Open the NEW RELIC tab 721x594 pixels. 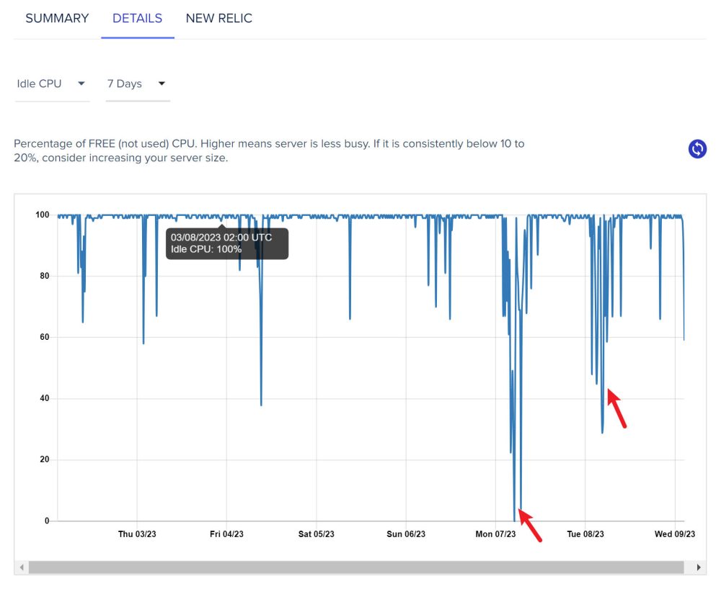(219, 19)
